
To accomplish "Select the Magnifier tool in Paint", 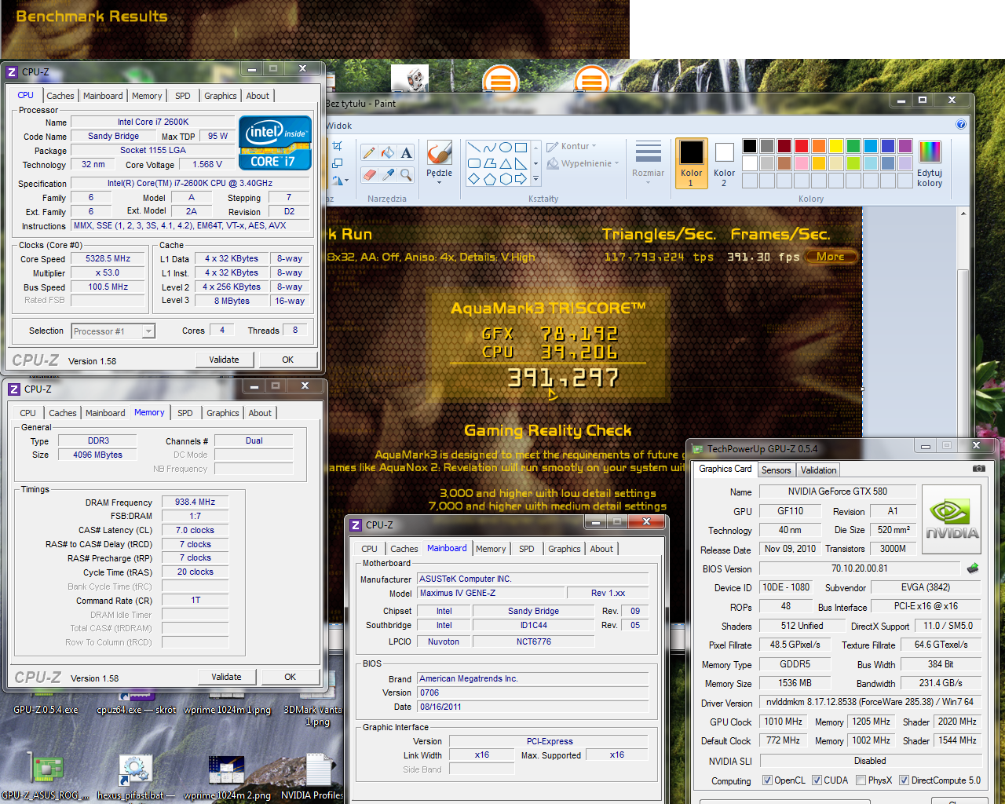I will 406,174.
